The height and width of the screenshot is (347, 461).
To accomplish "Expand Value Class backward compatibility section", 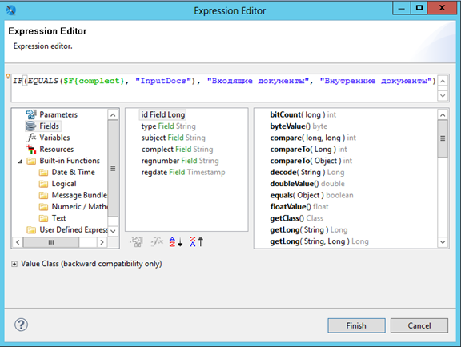I will click(14, 264).
